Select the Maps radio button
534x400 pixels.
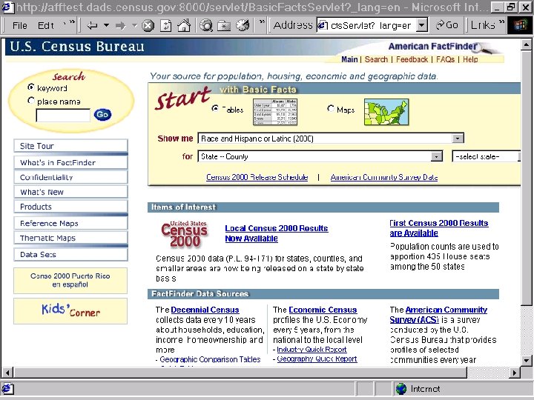coord(330,108)
